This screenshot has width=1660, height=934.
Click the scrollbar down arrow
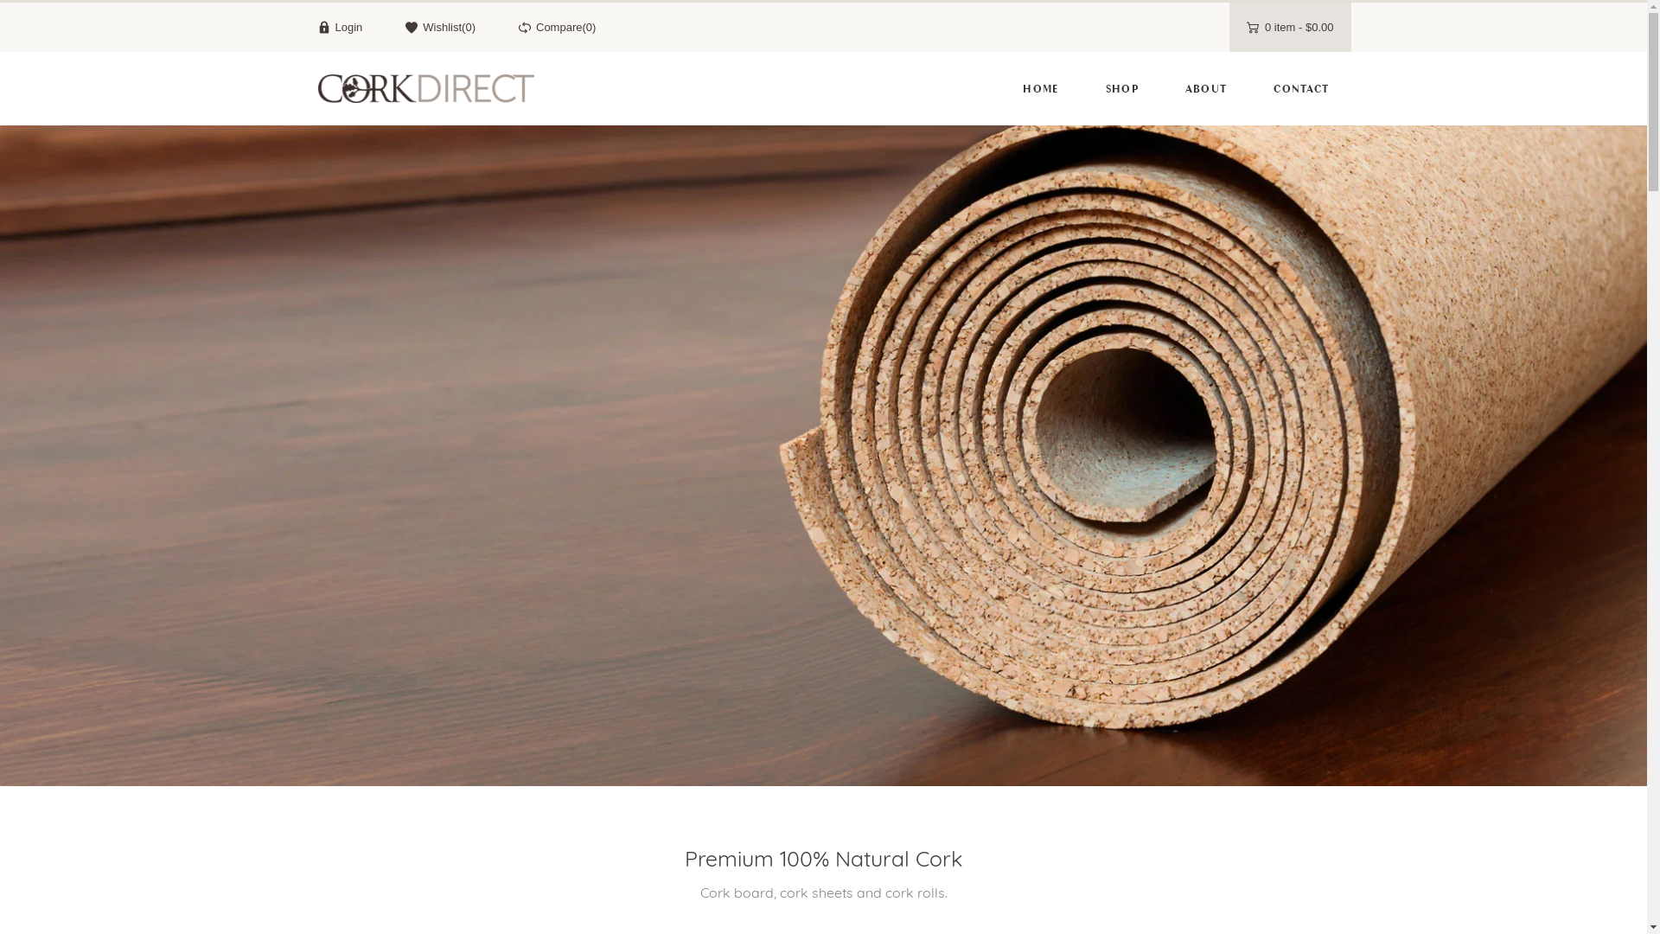point(1654,927)
